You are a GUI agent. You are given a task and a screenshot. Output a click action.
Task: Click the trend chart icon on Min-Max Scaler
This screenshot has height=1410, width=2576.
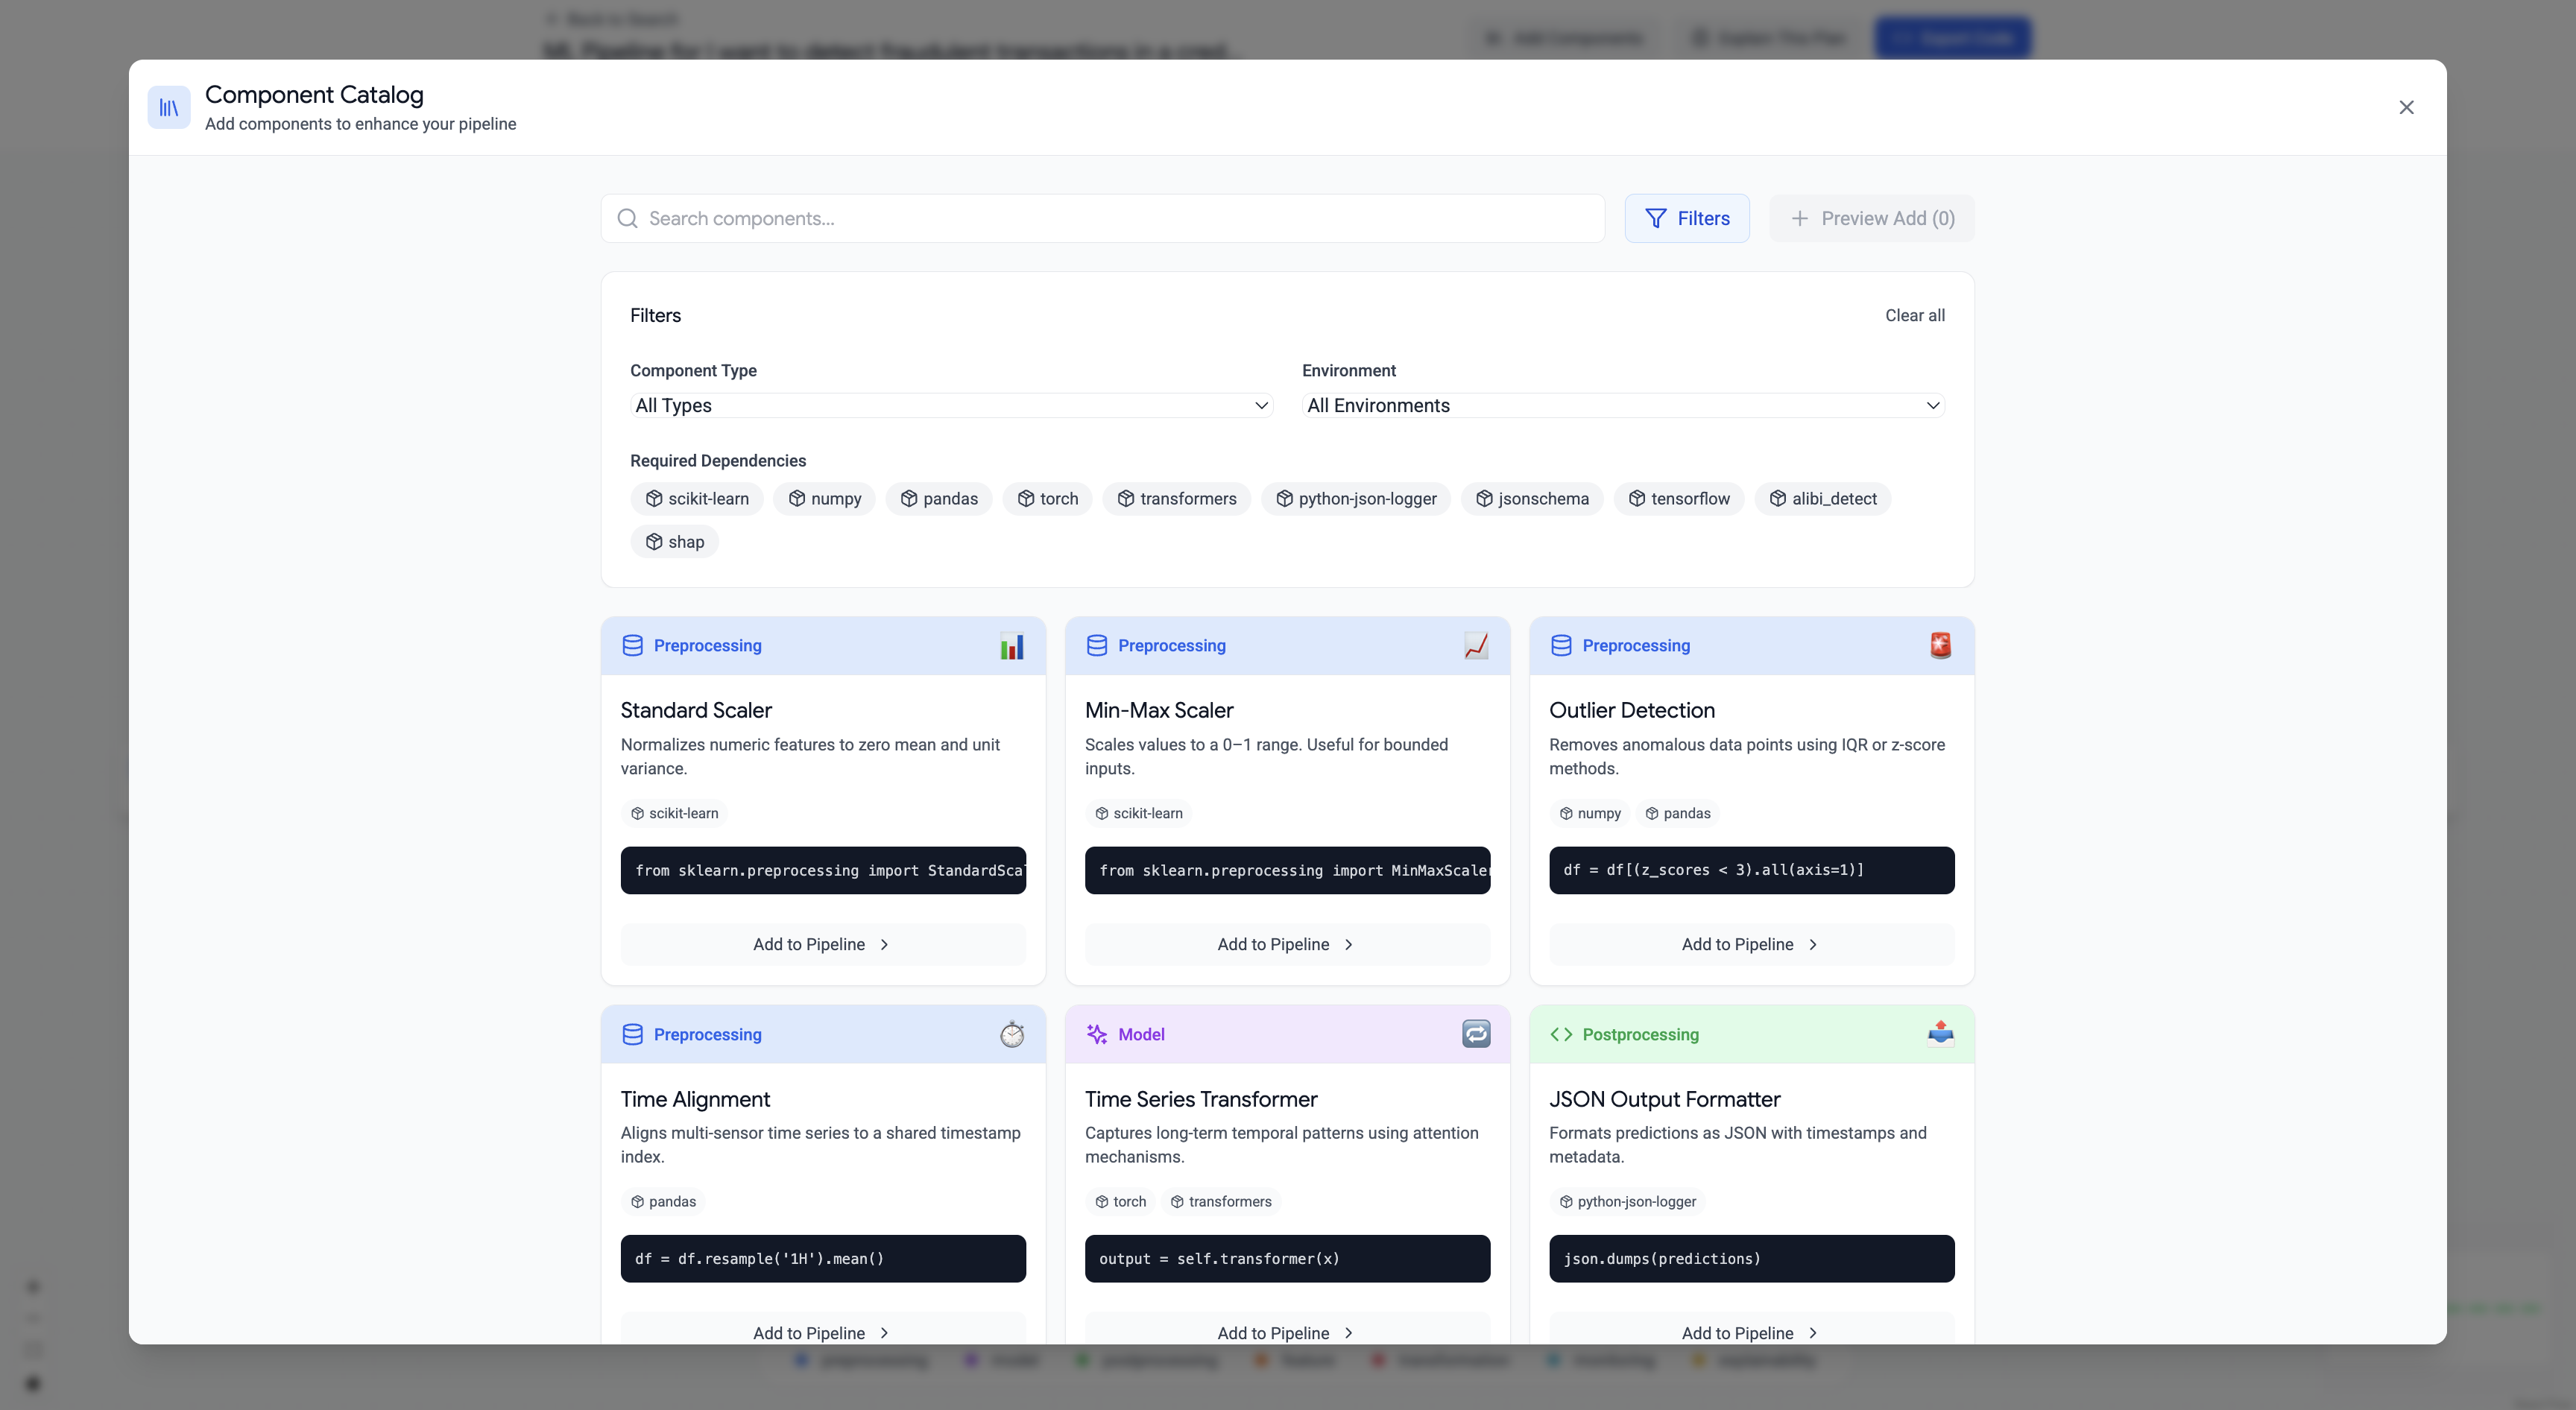coord(1475,646)
